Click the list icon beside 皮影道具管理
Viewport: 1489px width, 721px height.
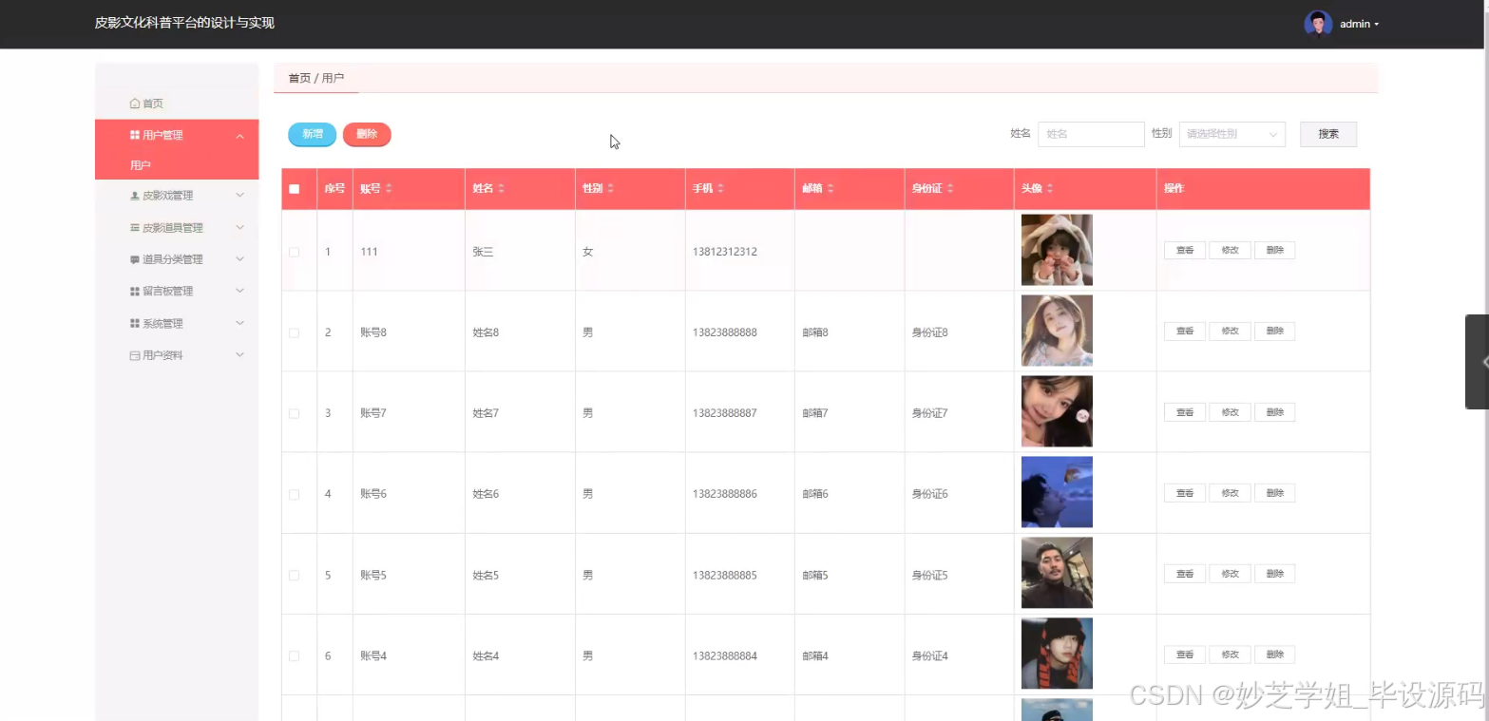(x=135, y=228)
